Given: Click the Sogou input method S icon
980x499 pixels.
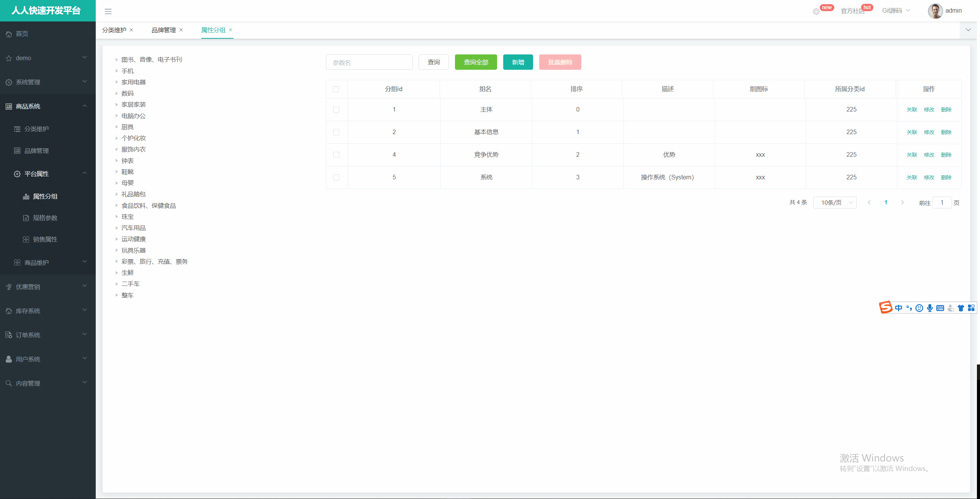Looking at the screenshot, I should [x=885, y=307].
